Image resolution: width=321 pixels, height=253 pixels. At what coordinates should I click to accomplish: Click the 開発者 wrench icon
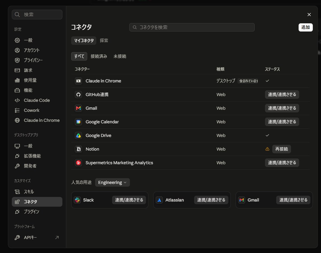(x=17, y=166)
